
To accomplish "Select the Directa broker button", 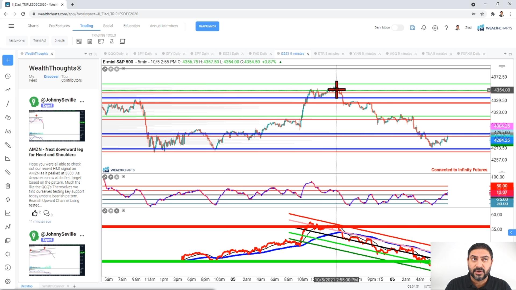I will tap(59, 41).
